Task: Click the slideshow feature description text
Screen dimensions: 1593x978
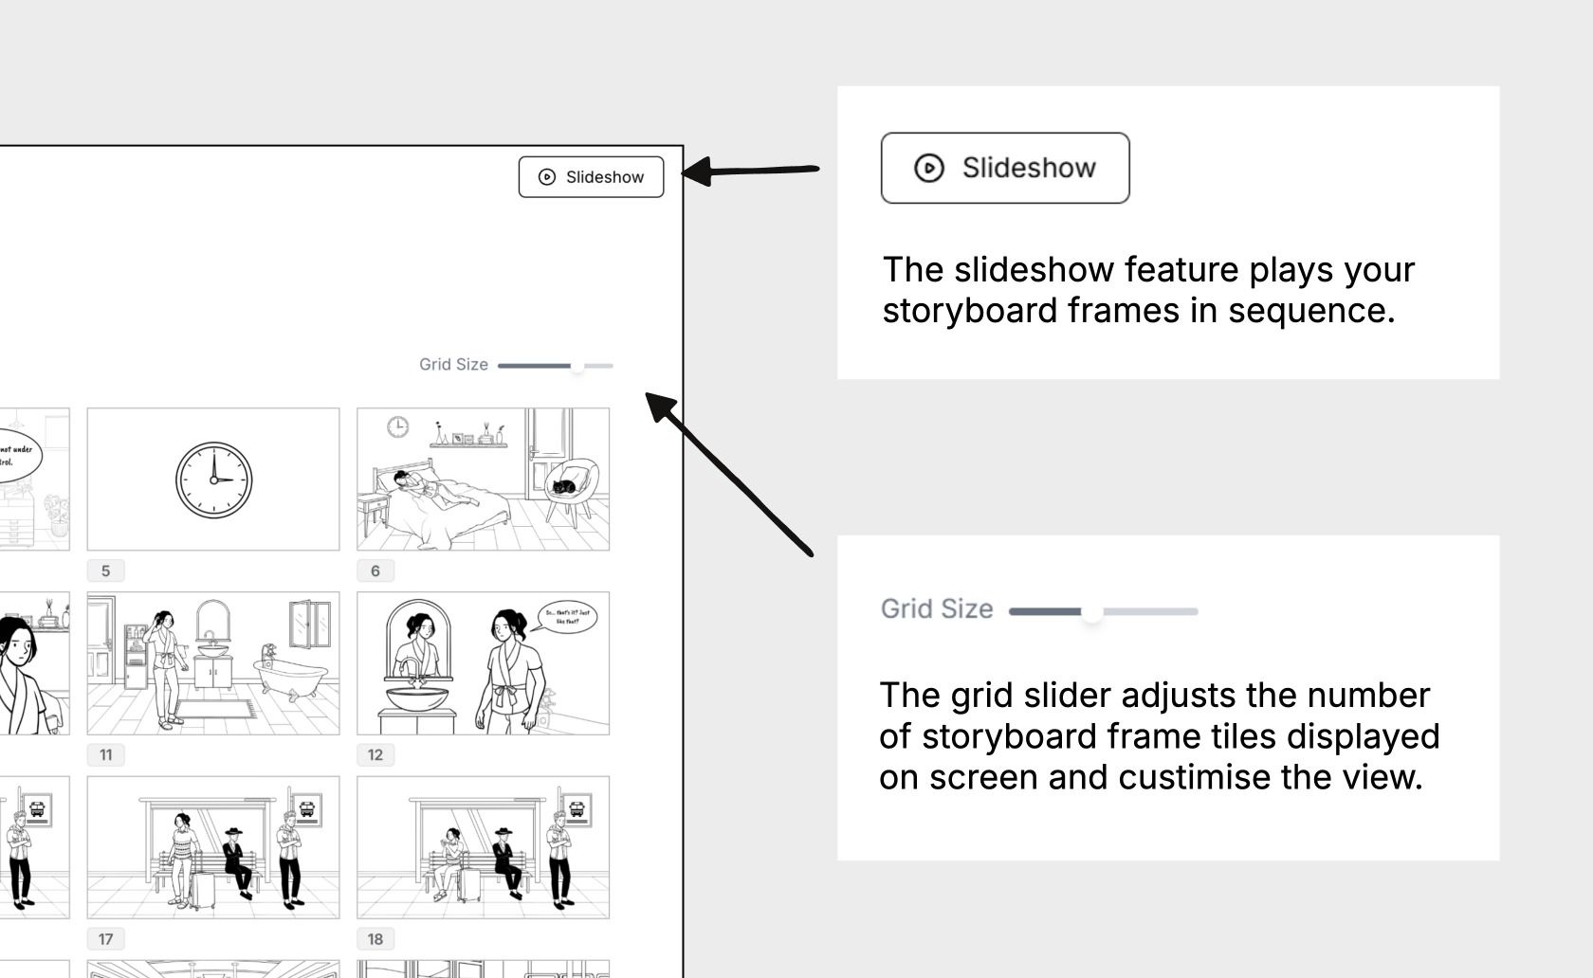Action: (1148, 290)
